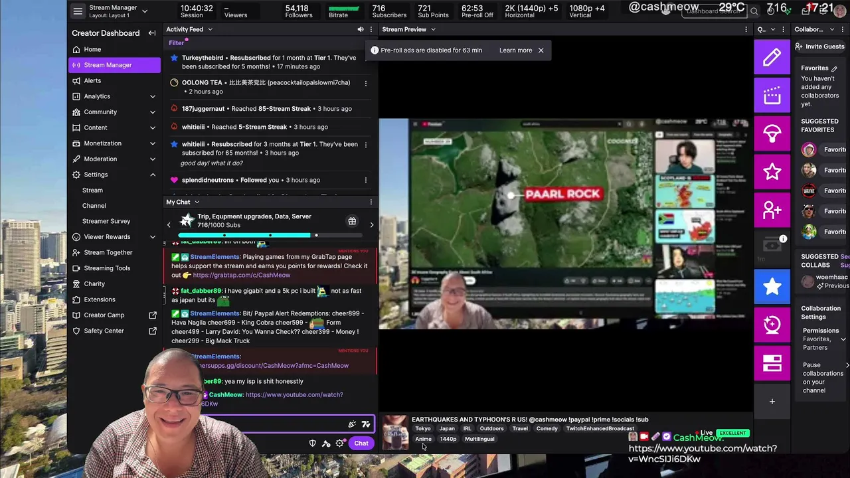The image size is (850, 478).
Task: Select the Multilingual stream tag
Action: point(479,439)
